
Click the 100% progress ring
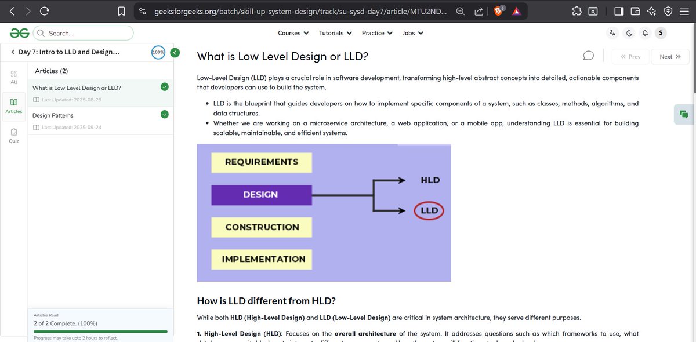tap(158, 52)
